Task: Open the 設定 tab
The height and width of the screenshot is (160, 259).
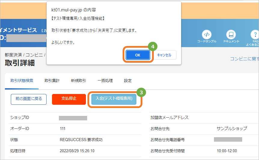Action: 128,81
